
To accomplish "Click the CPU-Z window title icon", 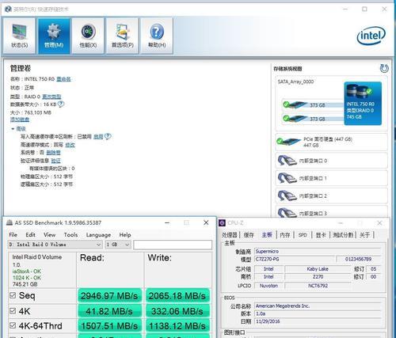I will [223, 223].
